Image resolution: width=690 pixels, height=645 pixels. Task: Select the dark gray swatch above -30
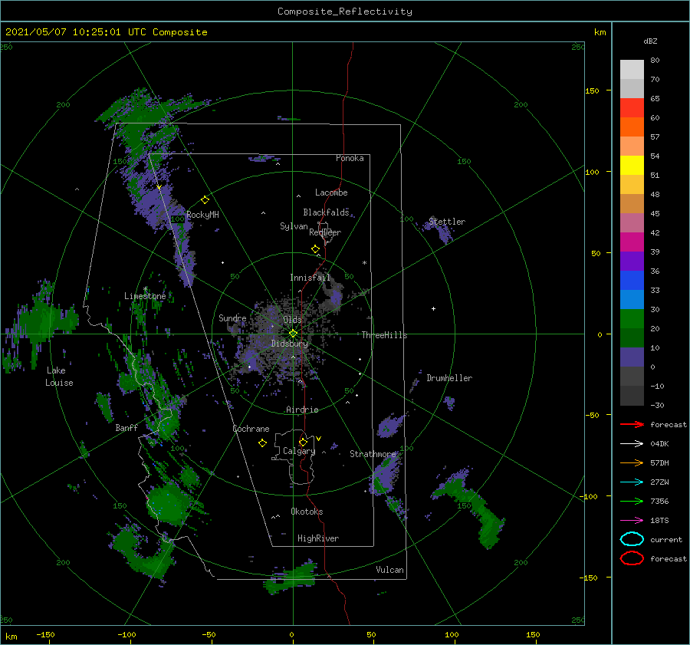[x=632, y=396]
